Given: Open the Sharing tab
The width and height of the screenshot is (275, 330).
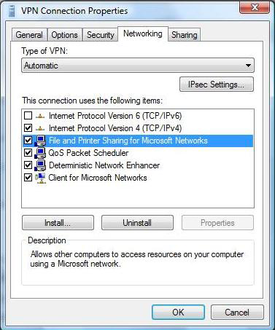Looking at the screenshot, I should point(184,35).
